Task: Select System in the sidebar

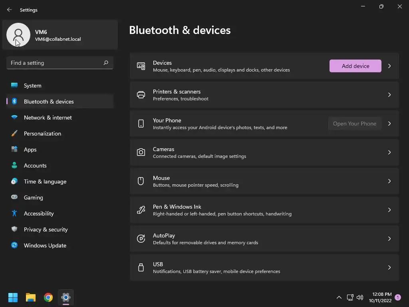Action: [32, 86]
